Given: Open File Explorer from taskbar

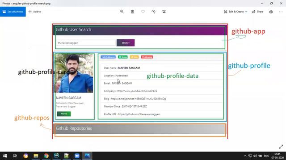Looking at the screenshot, I should click(x=36, y=156).
